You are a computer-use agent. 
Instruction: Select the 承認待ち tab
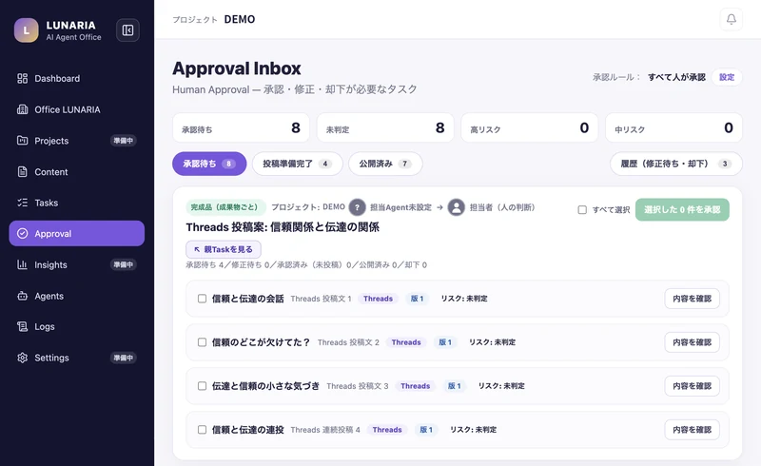pyautogui.click(x=209, y=164)
